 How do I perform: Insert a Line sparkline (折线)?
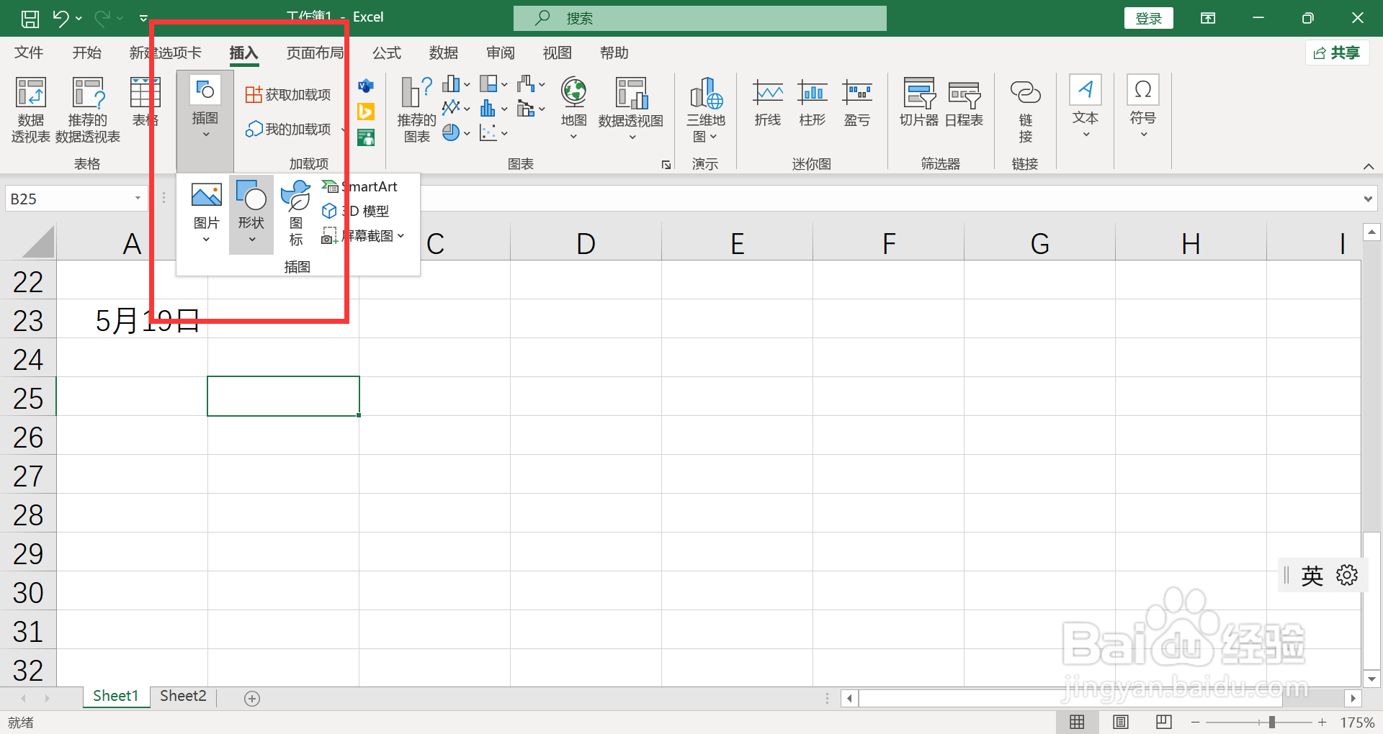pos(768,102)
